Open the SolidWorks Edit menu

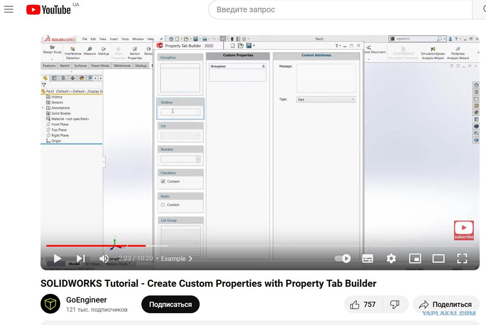[93, 39]
